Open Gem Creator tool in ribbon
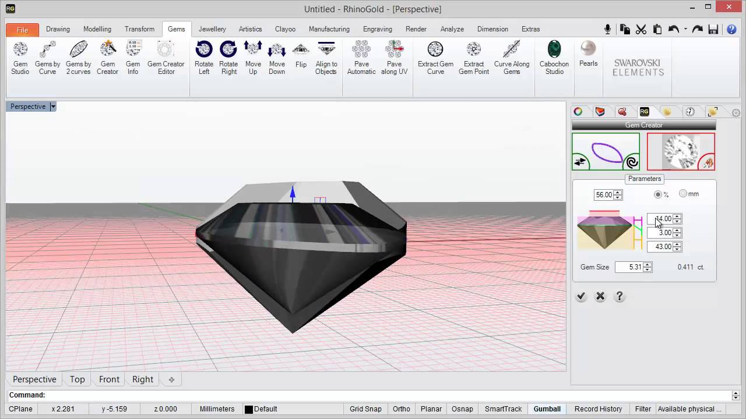This screenshot has width=746, height=419. (x=107, y=58)
